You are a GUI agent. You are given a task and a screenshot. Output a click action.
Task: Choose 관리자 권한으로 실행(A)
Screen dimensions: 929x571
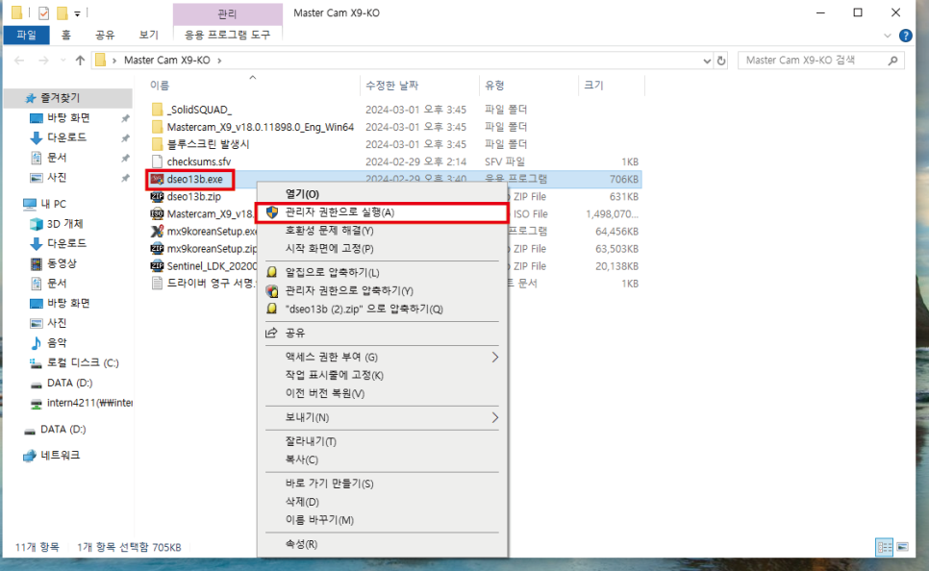coord(382,212)
